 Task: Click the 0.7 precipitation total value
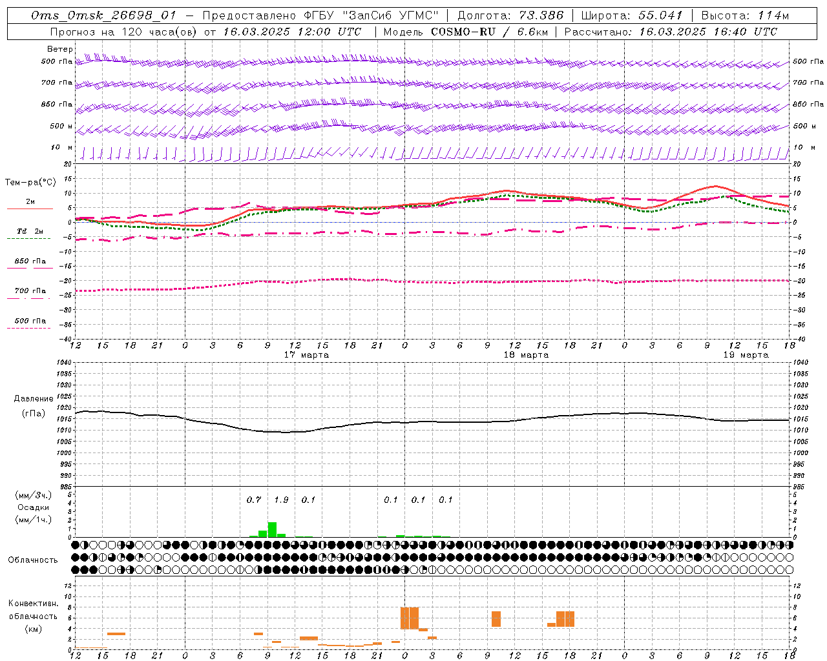pyautogui.click(x=254, y=500)
